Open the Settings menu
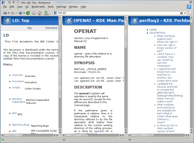 pyautogui.click(x=61, y=7)
